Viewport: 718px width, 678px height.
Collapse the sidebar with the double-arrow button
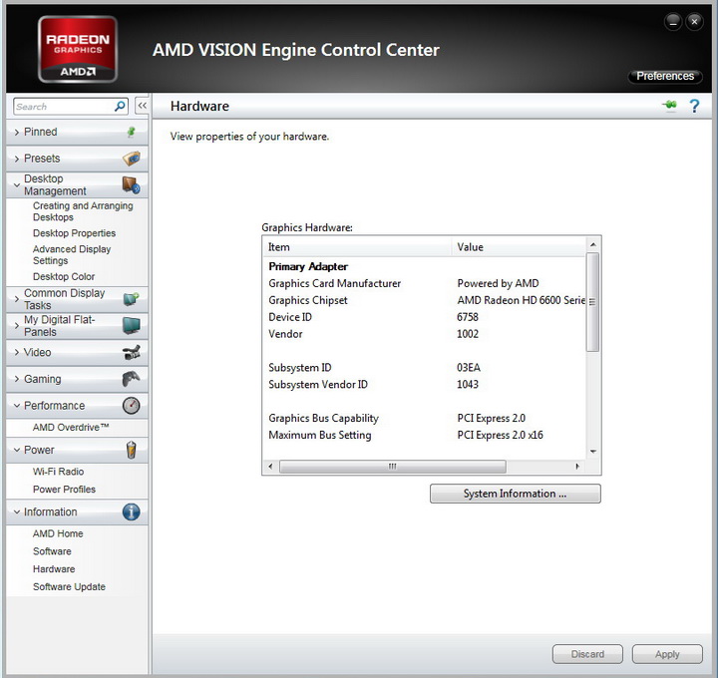click(142, 107)
